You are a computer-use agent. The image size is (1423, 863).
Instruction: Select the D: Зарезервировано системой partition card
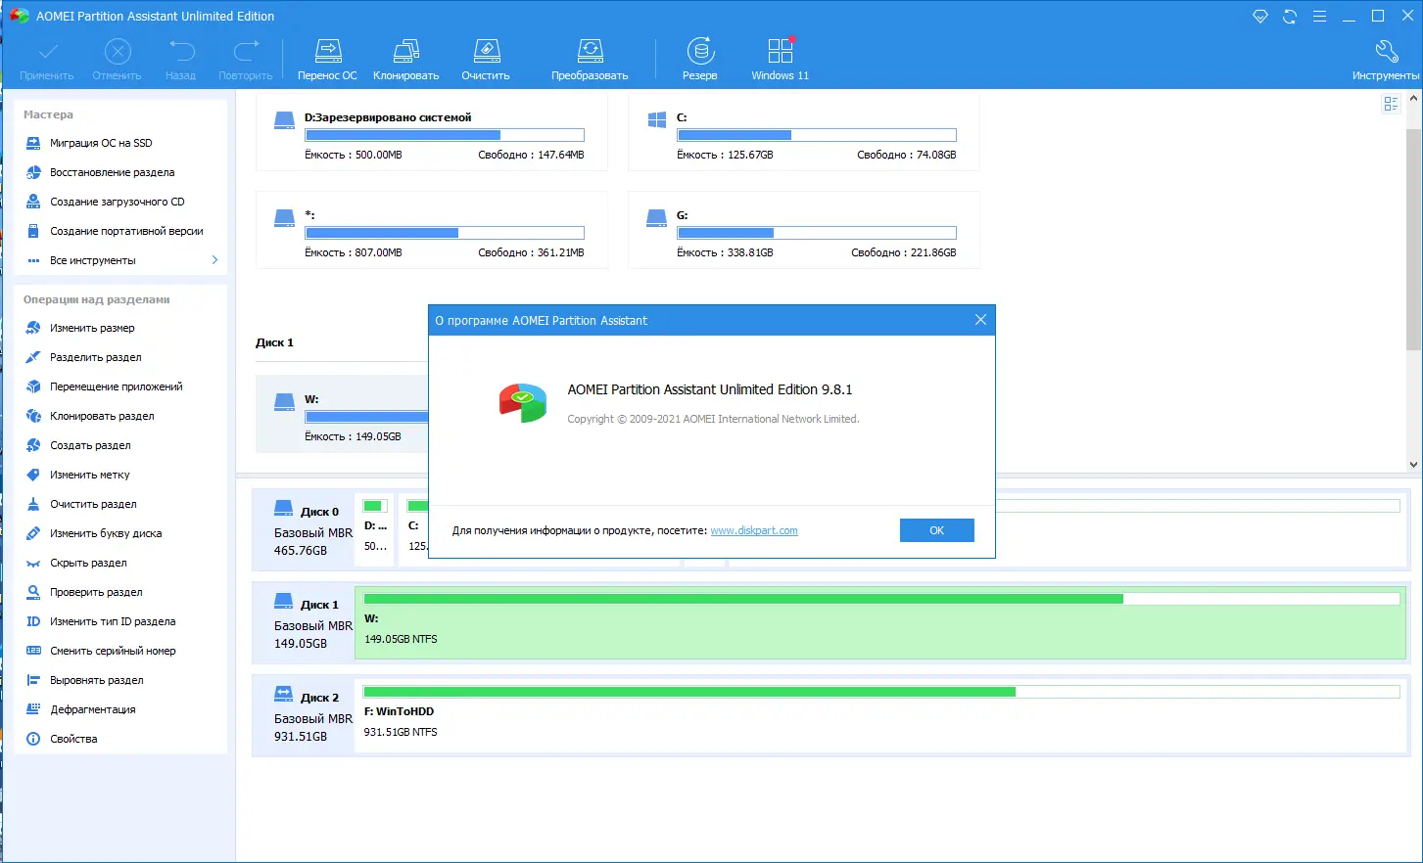(x=432, y=132)
